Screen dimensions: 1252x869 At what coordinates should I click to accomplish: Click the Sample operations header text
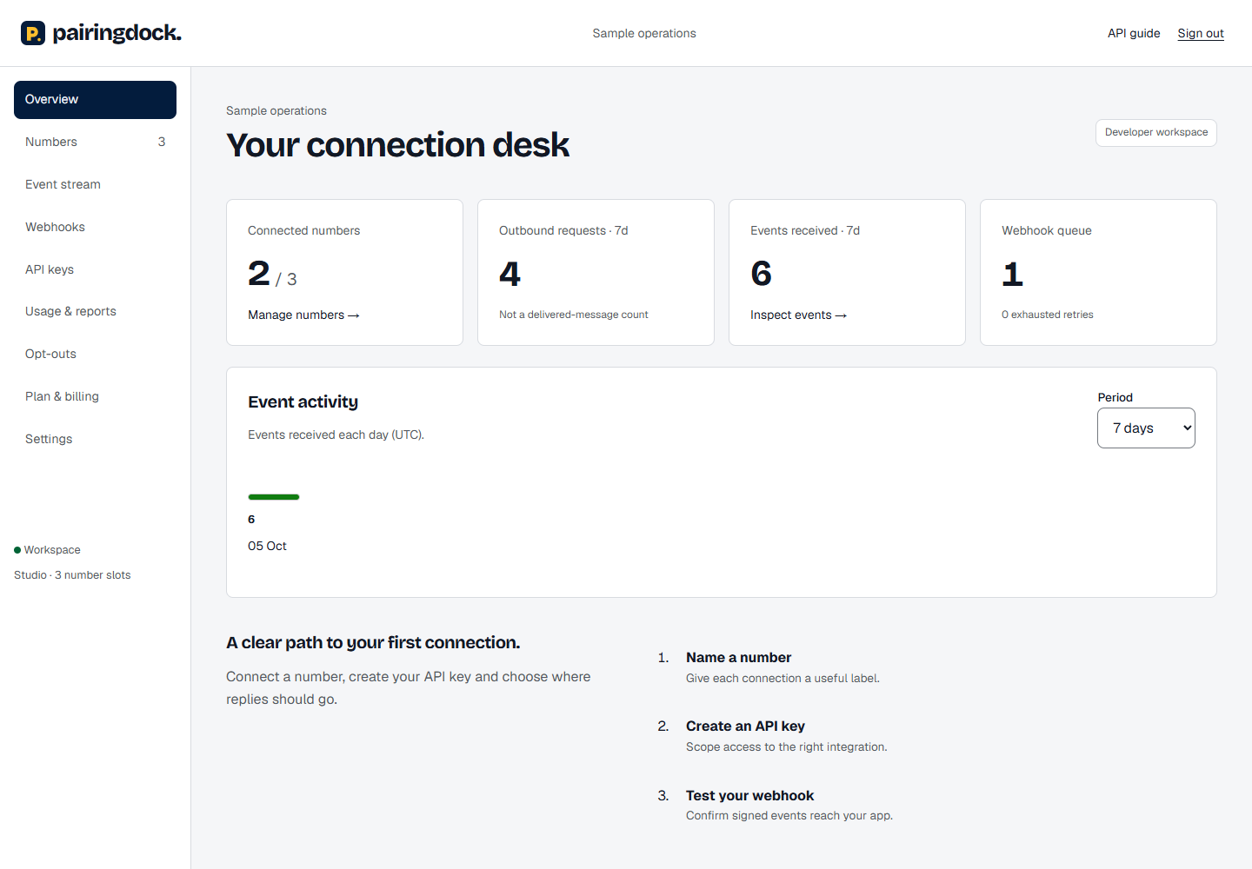click(644, 33)
